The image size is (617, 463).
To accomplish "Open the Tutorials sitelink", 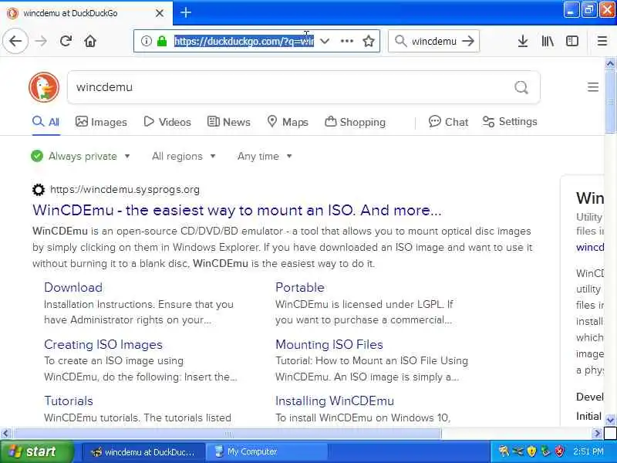I will tap(69, 400).
